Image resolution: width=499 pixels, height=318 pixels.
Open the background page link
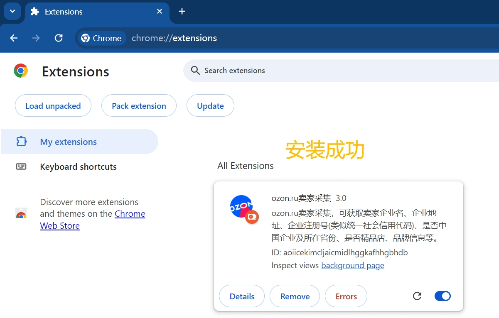point(353,265)
